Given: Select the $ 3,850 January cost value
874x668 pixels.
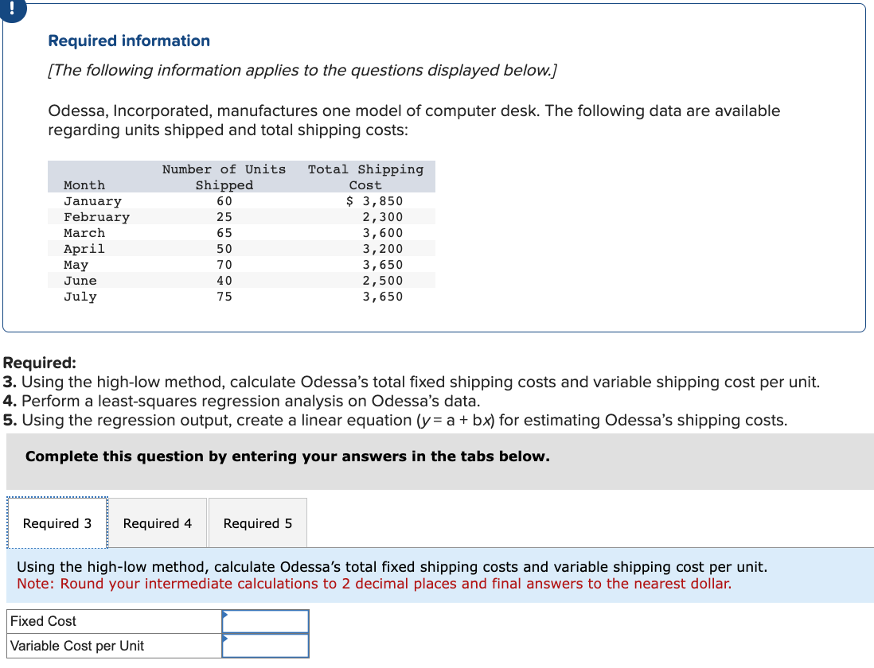Looking at the screenshot, I should [x=375, y=200].
